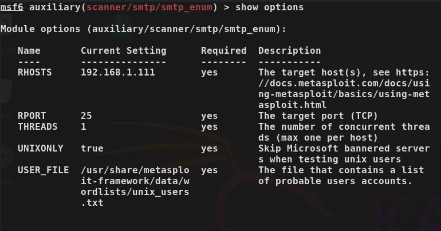Select the RHOSTS option name
This screenshot has width=441, height=231.
pos(35,73)
